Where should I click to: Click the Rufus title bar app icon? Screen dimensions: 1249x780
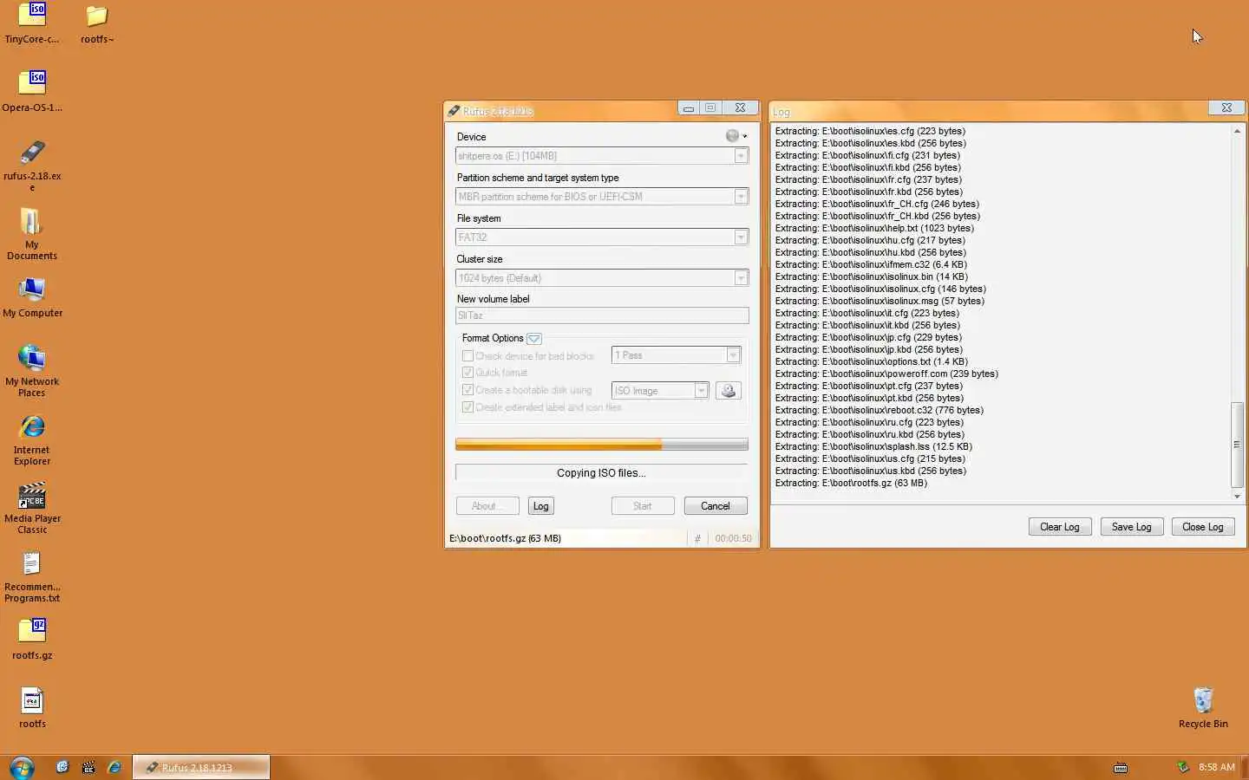(454, 111)
